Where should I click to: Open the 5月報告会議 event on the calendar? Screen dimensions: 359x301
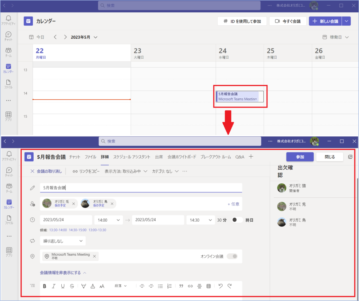(x=238, y=97)
